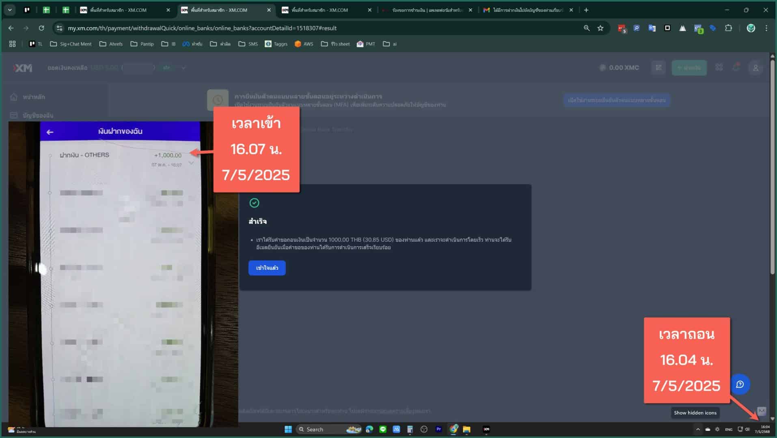Open the Taggrs bookmark
This screenshot has width=777, height=438.
point(276,44)
